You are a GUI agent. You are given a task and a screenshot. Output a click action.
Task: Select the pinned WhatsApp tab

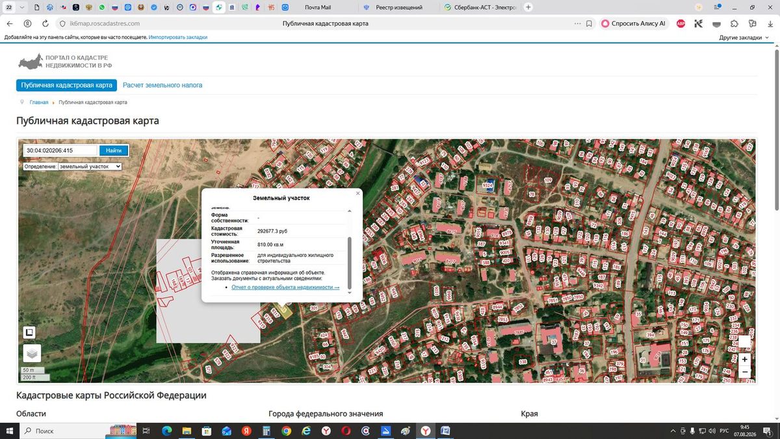(101, 7)
